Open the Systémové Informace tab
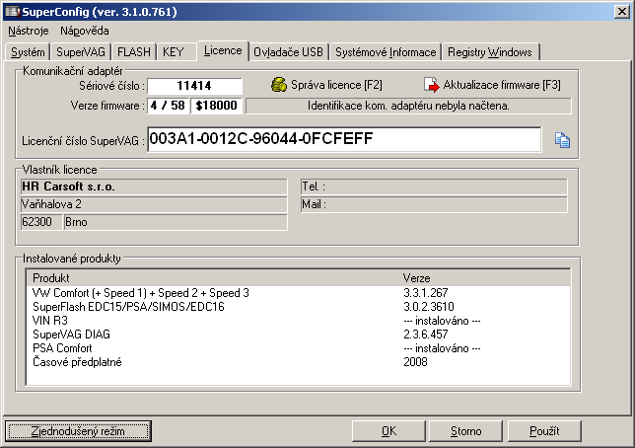The height and width of the screenshot is (448, 635). click(386, 52)
